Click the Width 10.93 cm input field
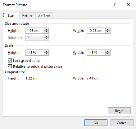This screenshot has height=129, width=136. point(96,31)
